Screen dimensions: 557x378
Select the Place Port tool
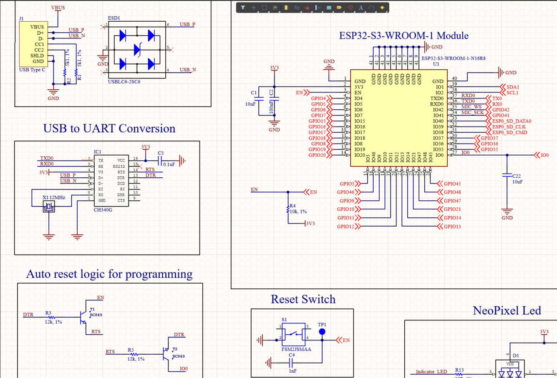[339, 8]
